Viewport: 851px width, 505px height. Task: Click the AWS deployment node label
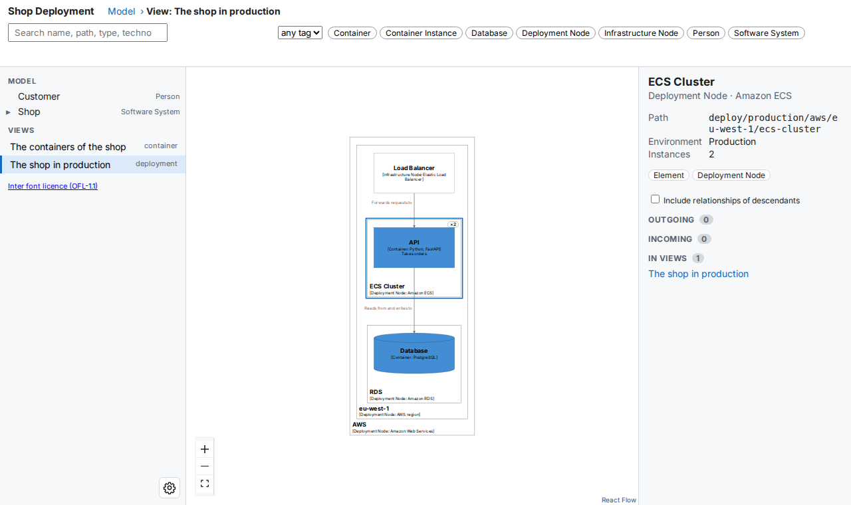click(359, 424)
